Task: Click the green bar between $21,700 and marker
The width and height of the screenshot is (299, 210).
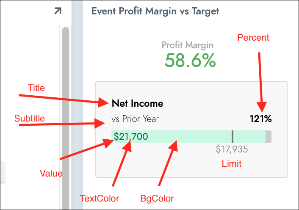Action: 191,136
